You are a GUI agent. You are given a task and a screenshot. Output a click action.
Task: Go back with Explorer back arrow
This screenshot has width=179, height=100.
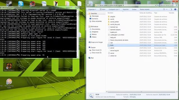(88, 5)
